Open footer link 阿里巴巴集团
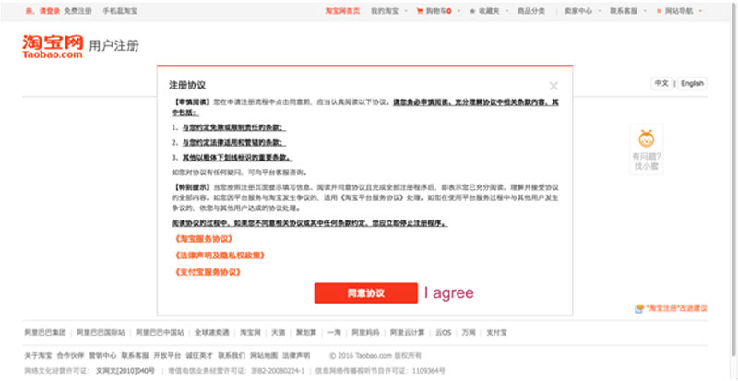The image size is (738, 381). point(45,332)
